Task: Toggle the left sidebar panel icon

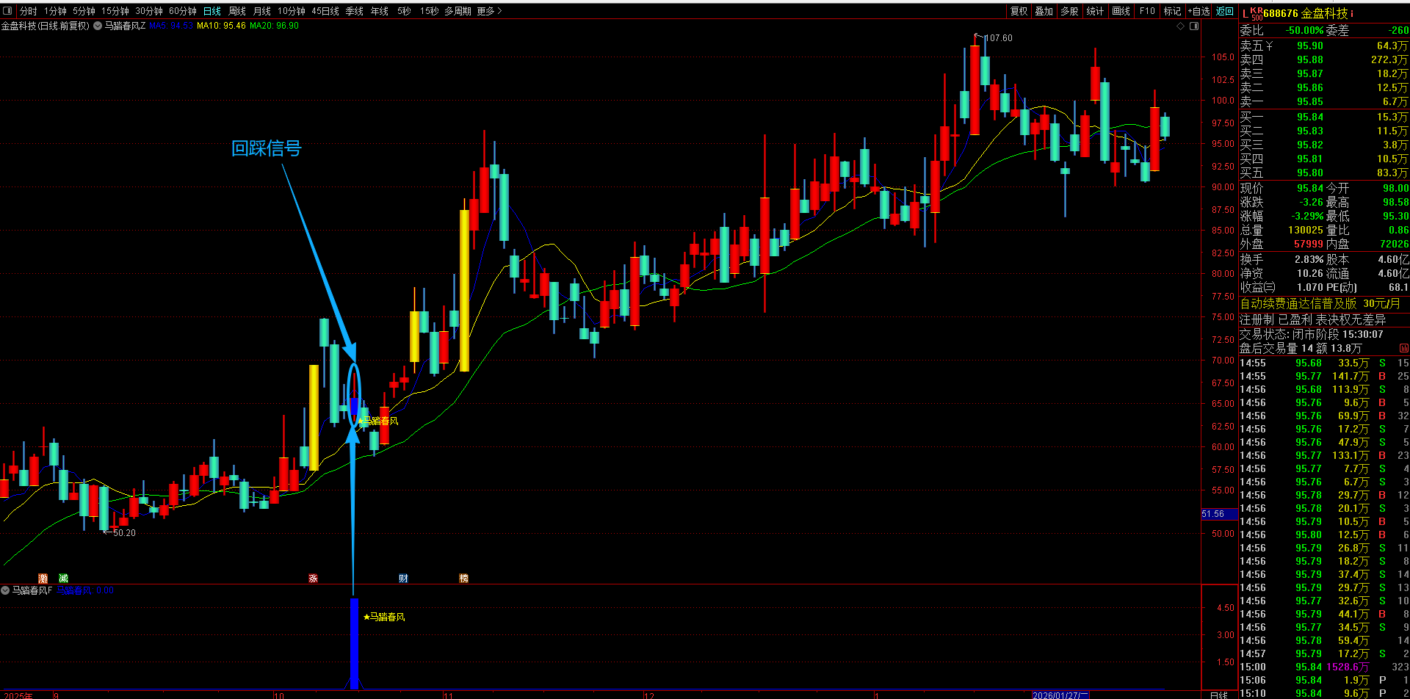Action: (x=7, y=11)
